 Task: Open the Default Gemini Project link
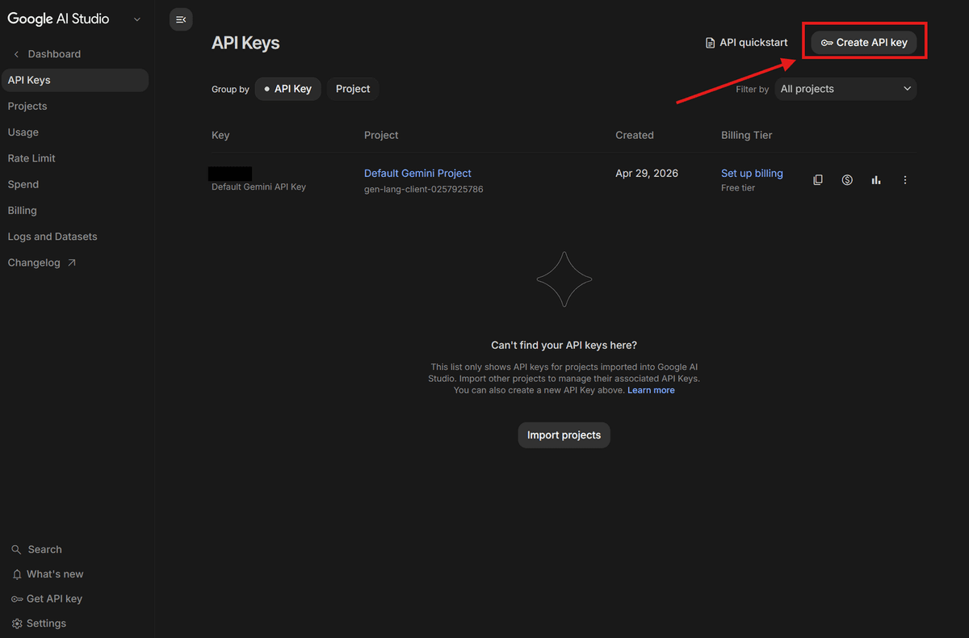click(417, 173)
